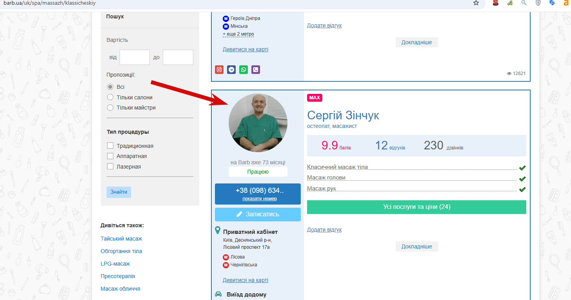Open the Тайський масаж link
The image size is (571, 300).
pos(122,239)
